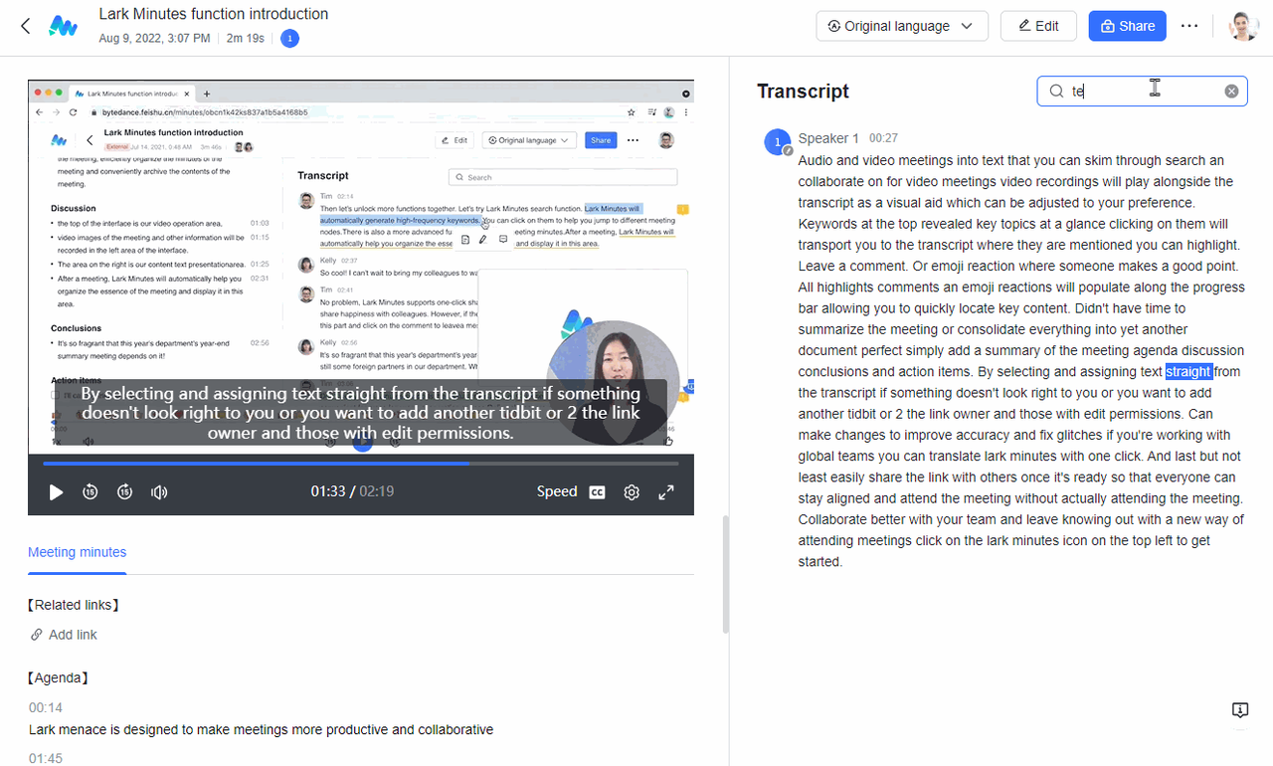Image resolution: width=1273 pixels, height=766 pixels.
Task: Play the meeting video
Action: pyautogui.click(x=56, y=491)
